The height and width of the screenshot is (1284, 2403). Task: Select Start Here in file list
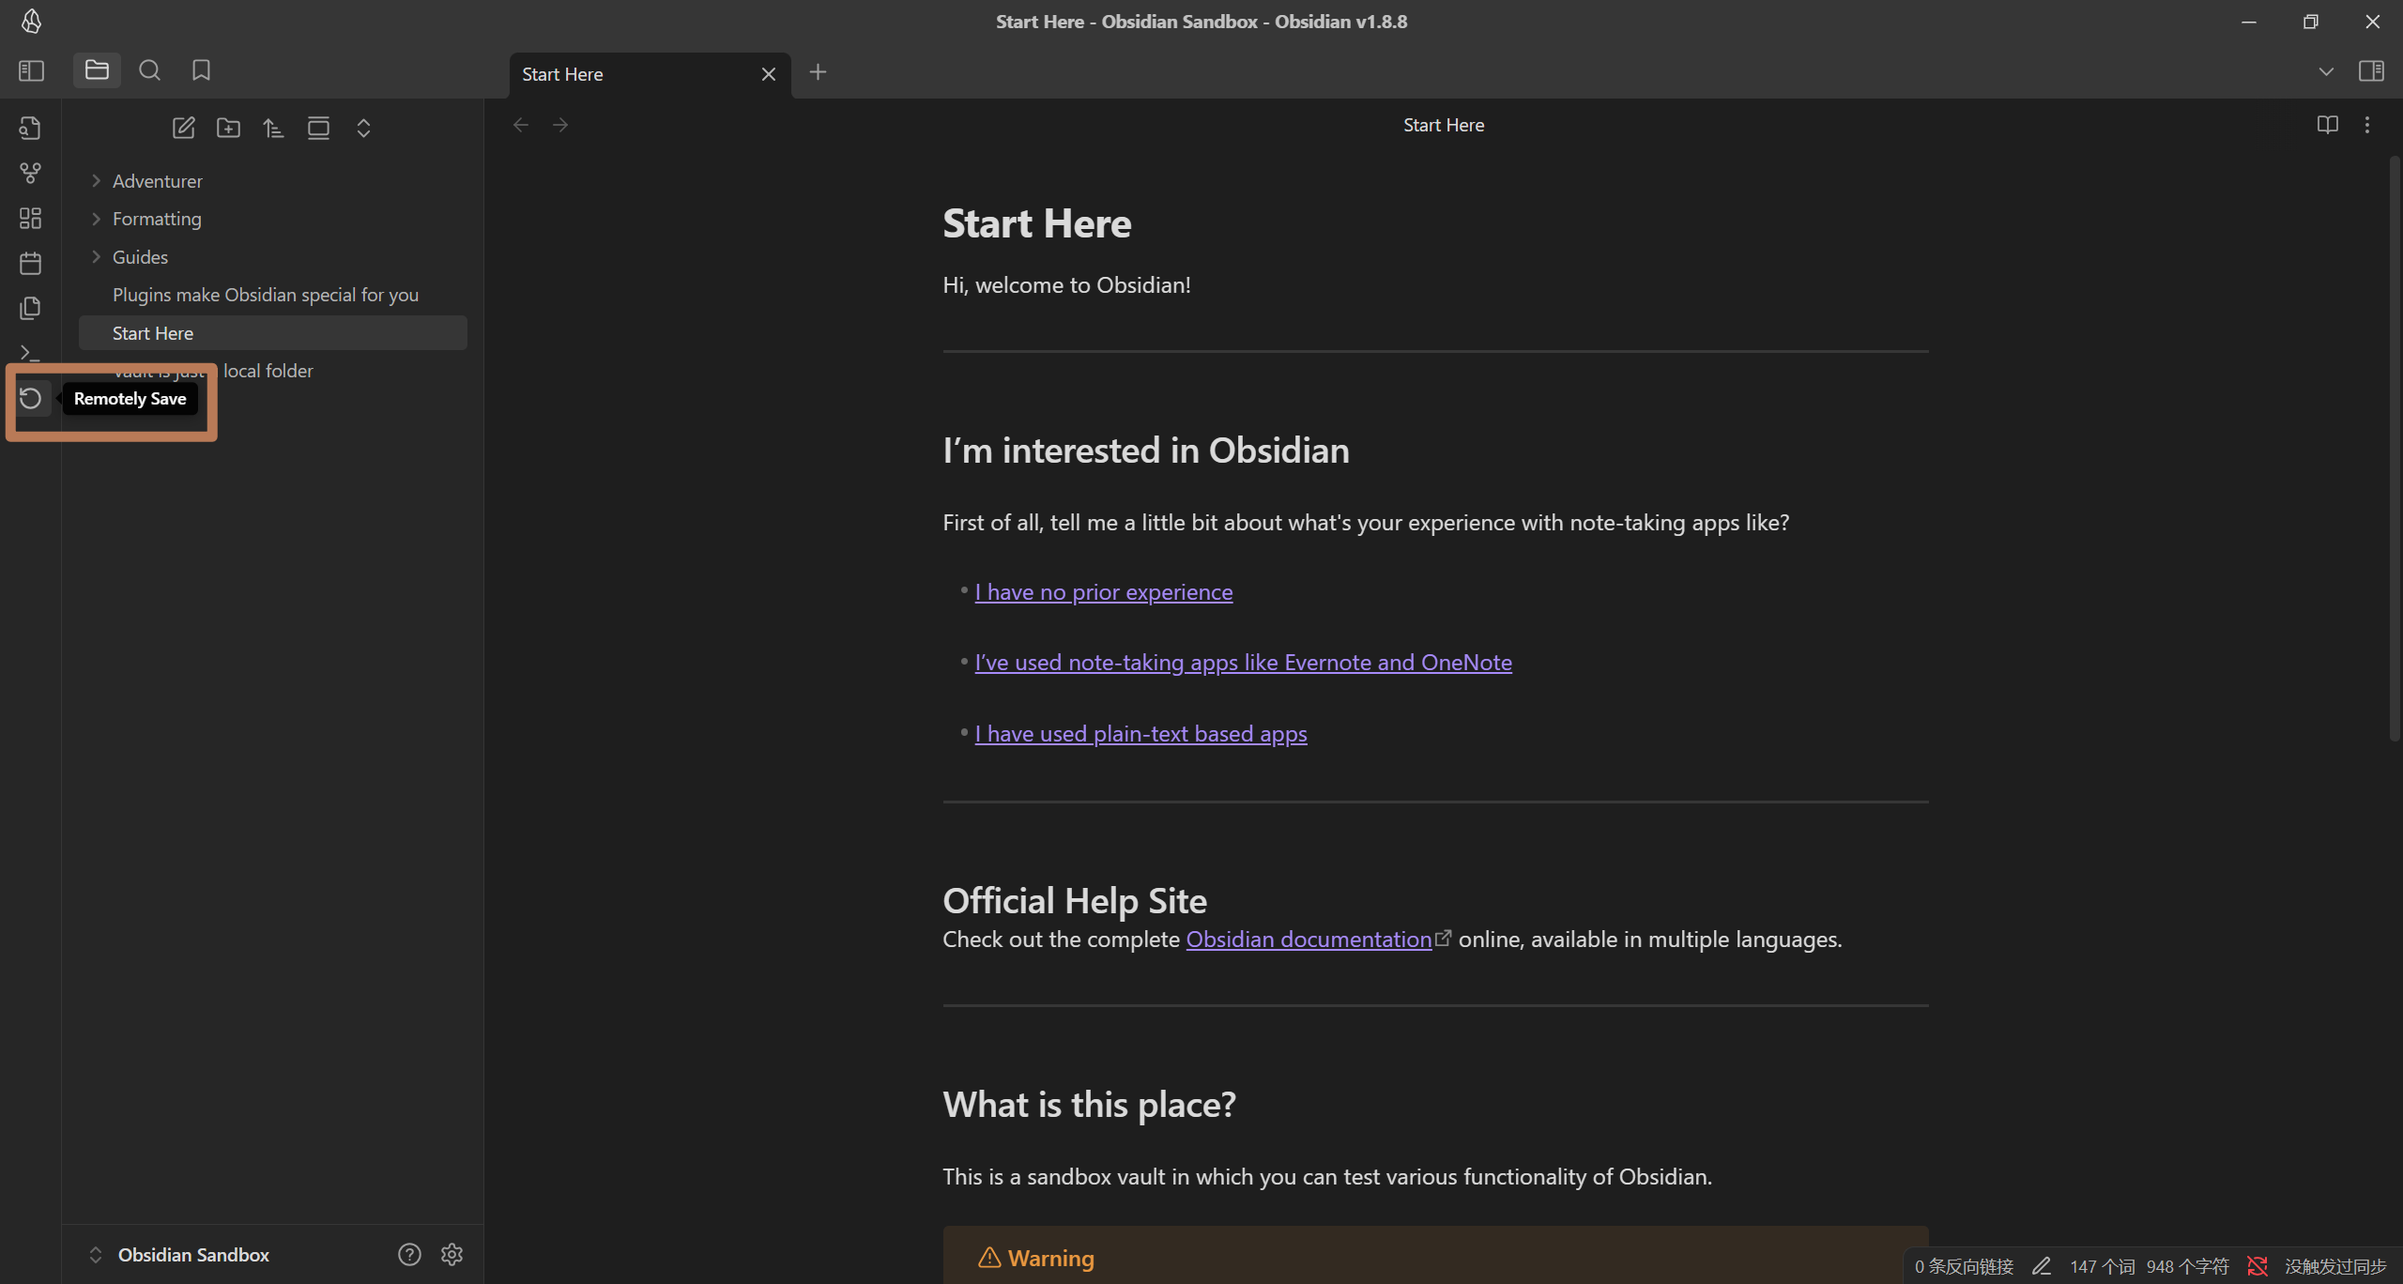tap(273, 333)
